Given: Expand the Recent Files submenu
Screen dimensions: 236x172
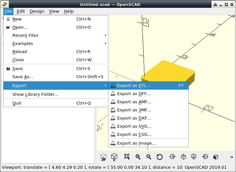Looking at the screenshot, I should tap(56, 35).
